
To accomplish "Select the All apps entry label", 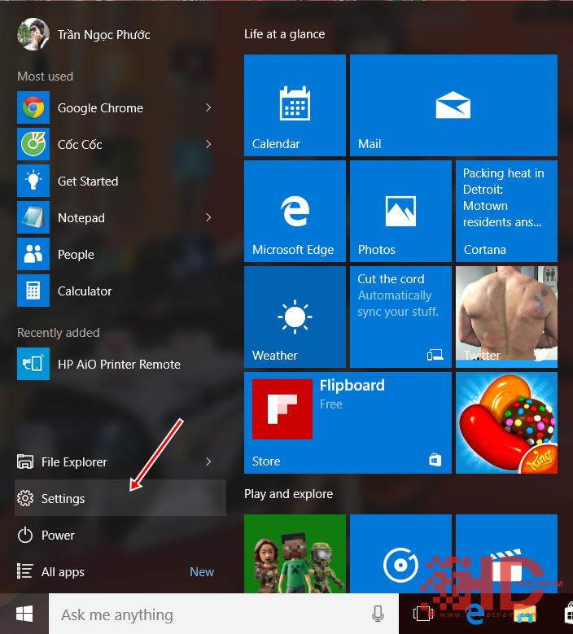I will [63, 572].
